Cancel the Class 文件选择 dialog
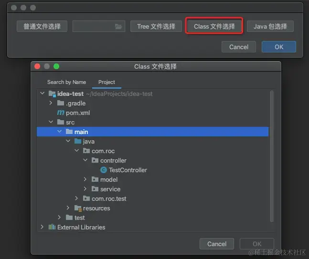 217,244
